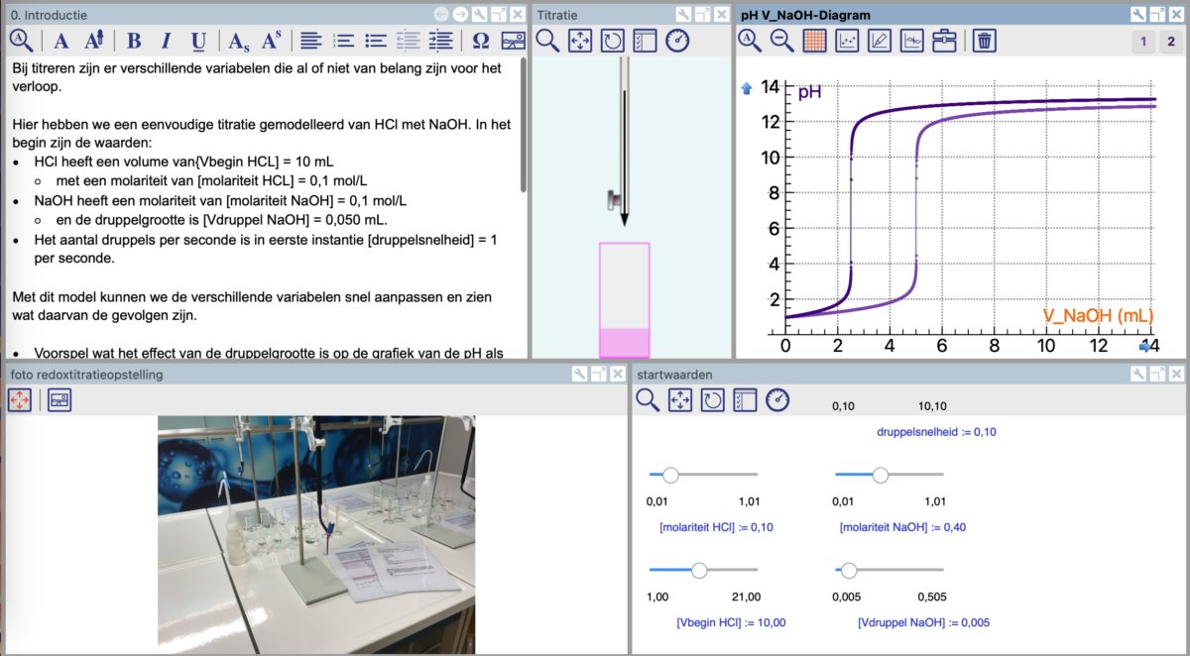Toggle bold formatting in Introductie toolbar
This screenshot has height=656, width=1190.
point(134,41)
